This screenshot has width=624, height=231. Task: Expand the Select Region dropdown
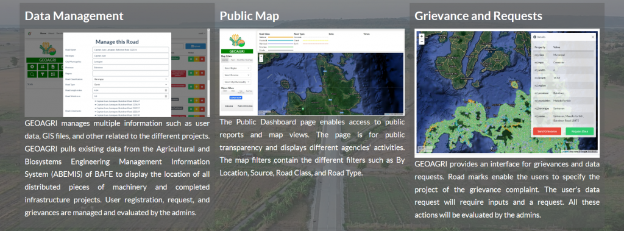(x=237, y=68)
